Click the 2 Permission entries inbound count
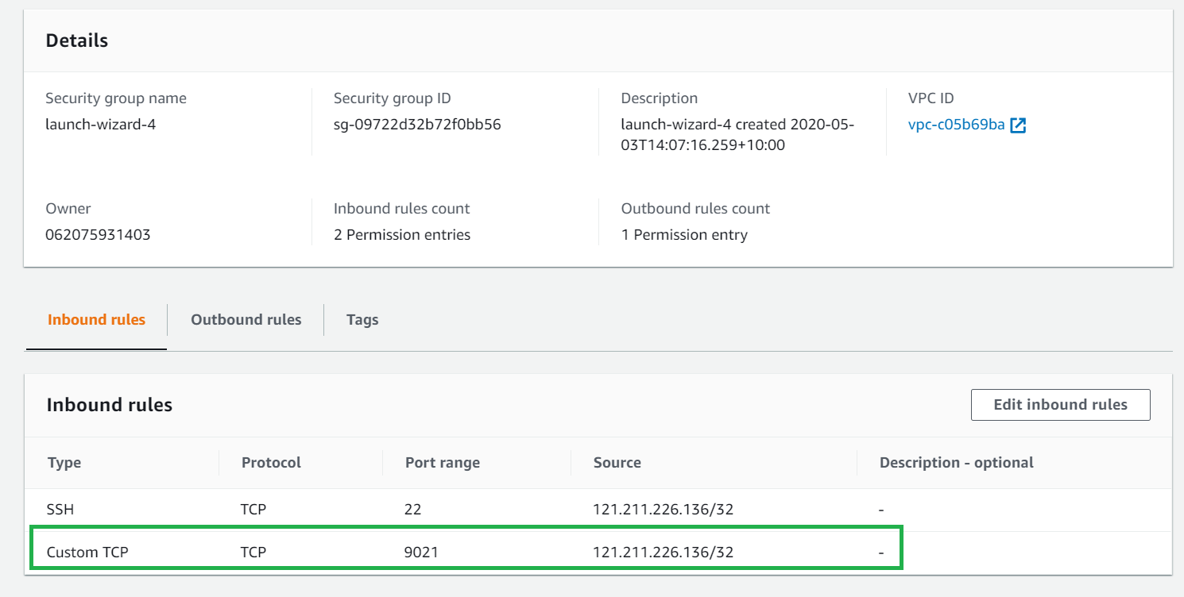The width and height of the screenshot is (1184, 597). 402,235
